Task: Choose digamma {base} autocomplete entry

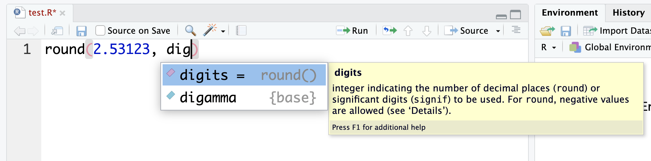Action: tap(244, 98)
